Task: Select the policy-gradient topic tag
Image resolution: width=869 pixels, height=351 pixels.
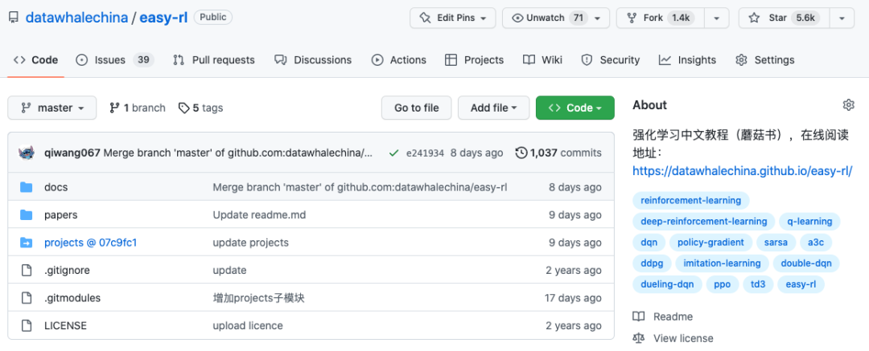Action: (x=711, y=243)
